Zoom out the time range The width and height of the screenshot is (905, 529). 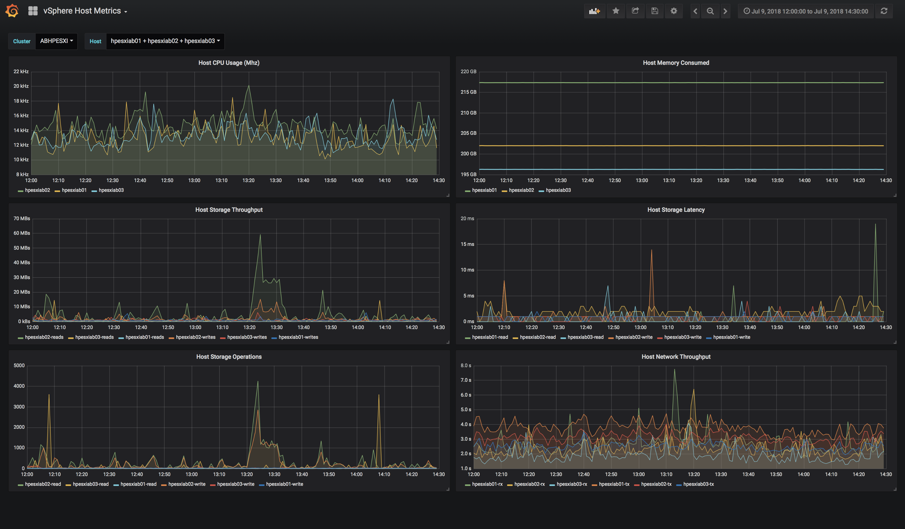coord(710,11)
